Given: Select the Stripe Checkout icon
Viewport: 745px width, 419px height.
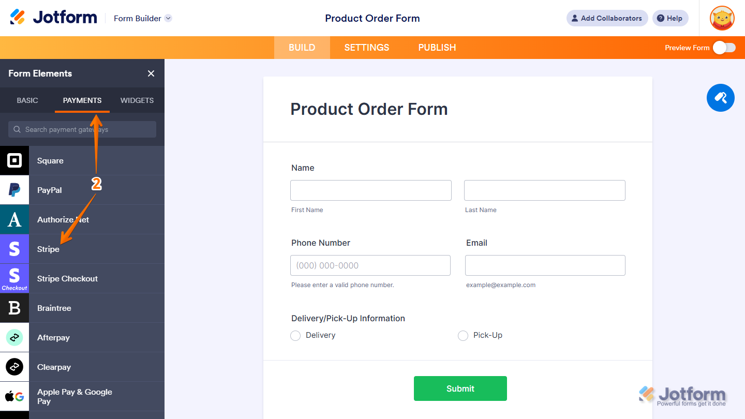Looking at the screenshot, I should click(x=14, y=278).
